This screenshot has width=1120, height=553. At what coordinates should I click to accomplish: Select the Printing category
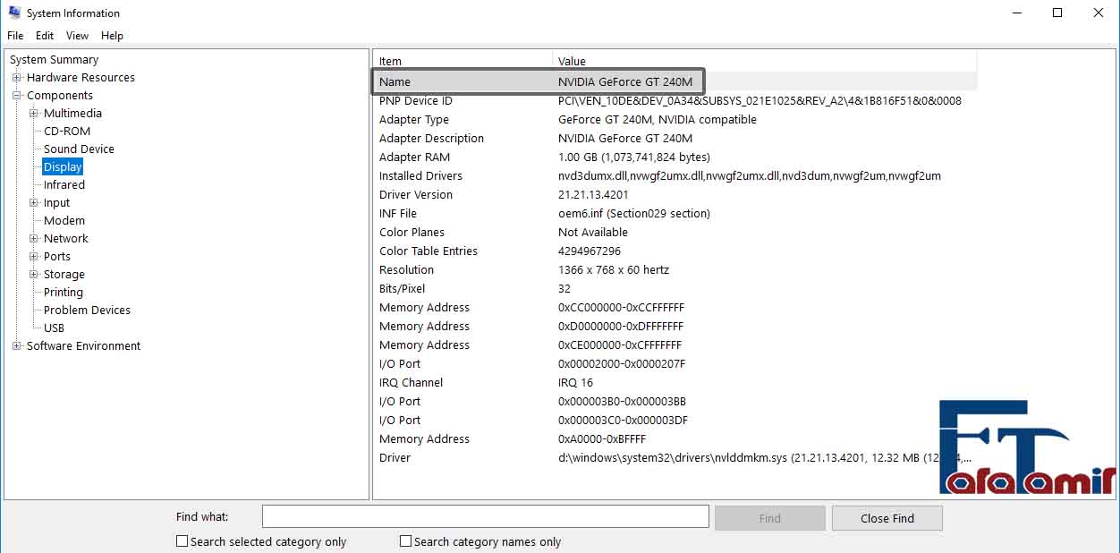click(64, 293)
